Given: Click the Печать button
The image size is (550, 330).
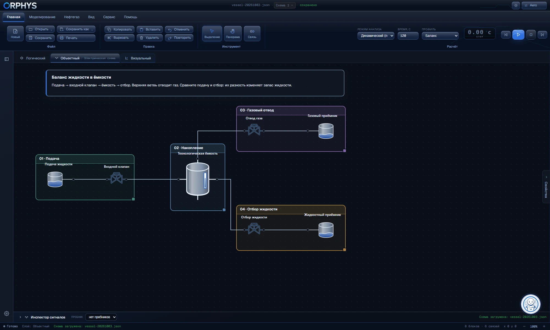Looking at the screenshot, I should (x=76, y=38).
